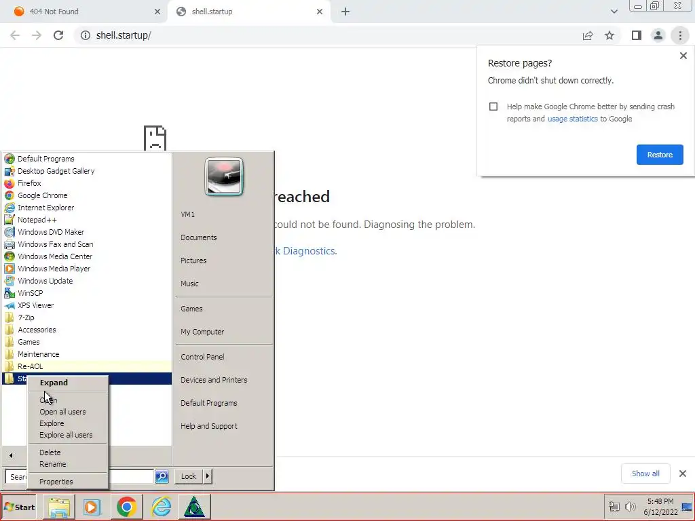695x521 pixels.
Task: Open the Chrome profile avatar
Action: click(658, 35)
